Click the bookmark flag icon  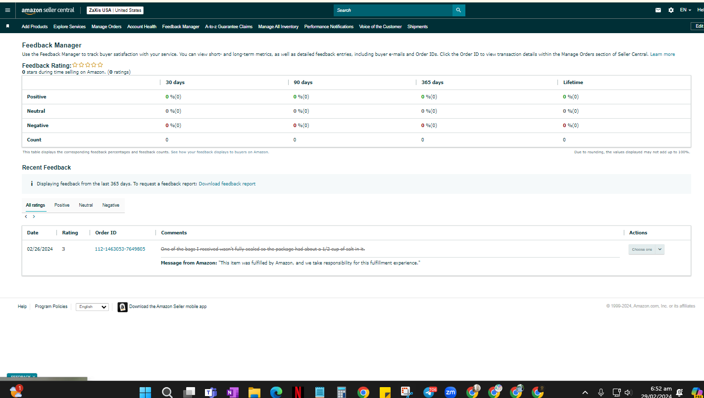[x=7, y=26]
